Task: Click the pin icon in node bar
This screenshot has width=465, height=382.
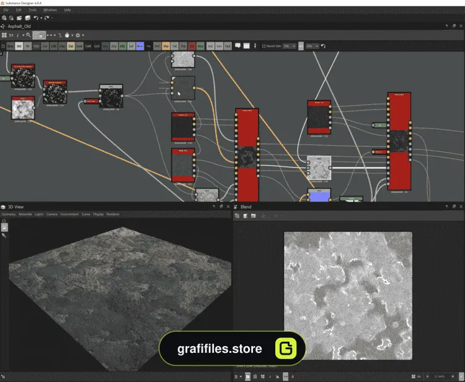Action: tap(255, 46)
